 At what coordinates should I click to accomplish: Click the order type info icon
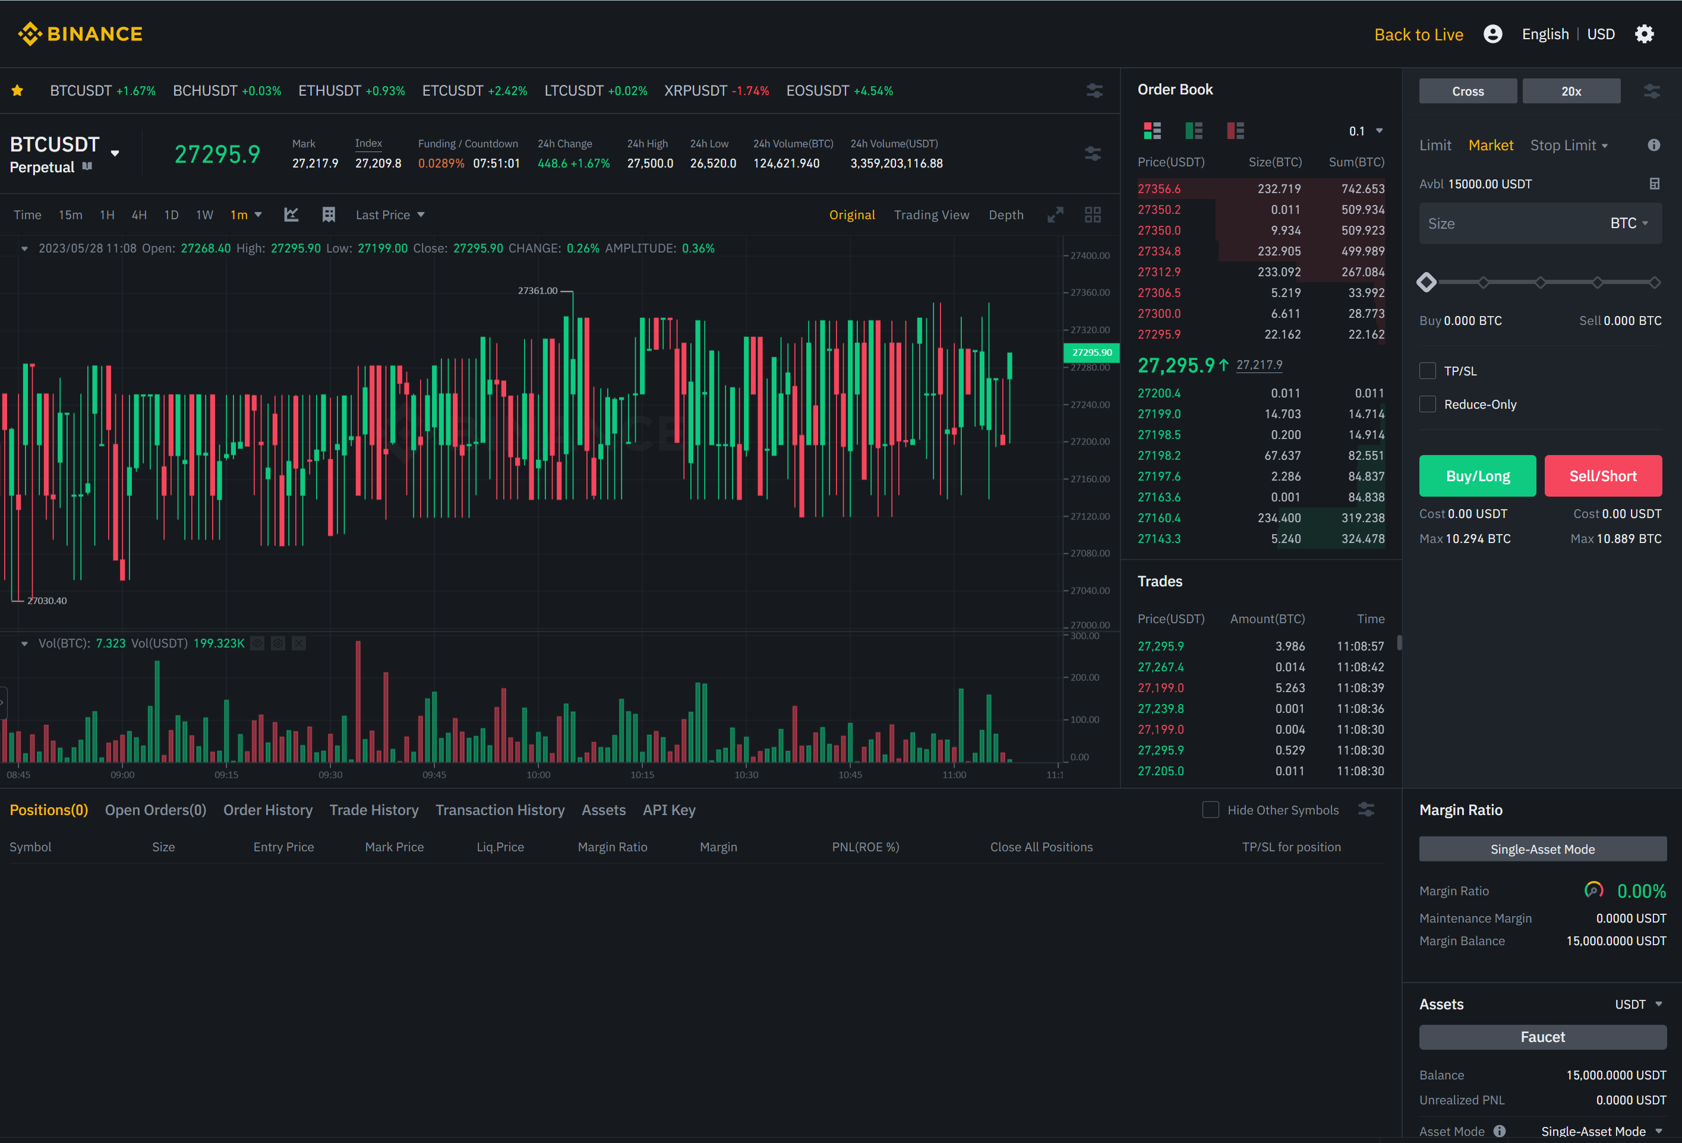[x=1653, y=145]
